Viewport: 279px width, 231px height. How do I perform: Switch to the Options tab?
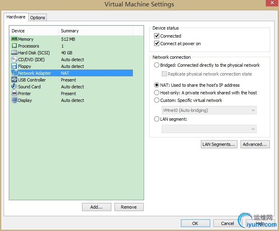point(38,18)
